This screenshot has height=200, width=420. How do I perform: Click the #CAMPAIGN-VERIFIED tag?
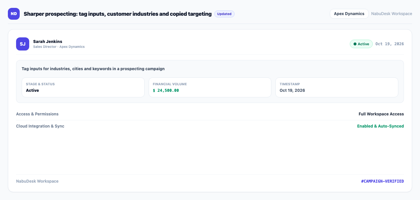383,181
